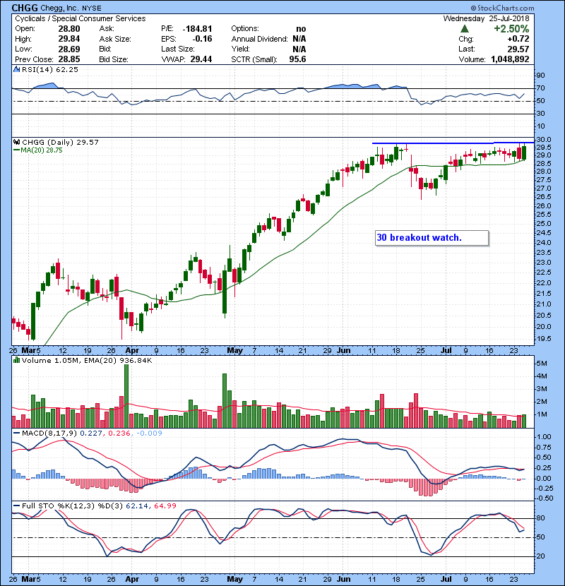This screenshot has width=565, height=586.
Task: Click the 30.0 price axis label
Action: click(543, 139)
